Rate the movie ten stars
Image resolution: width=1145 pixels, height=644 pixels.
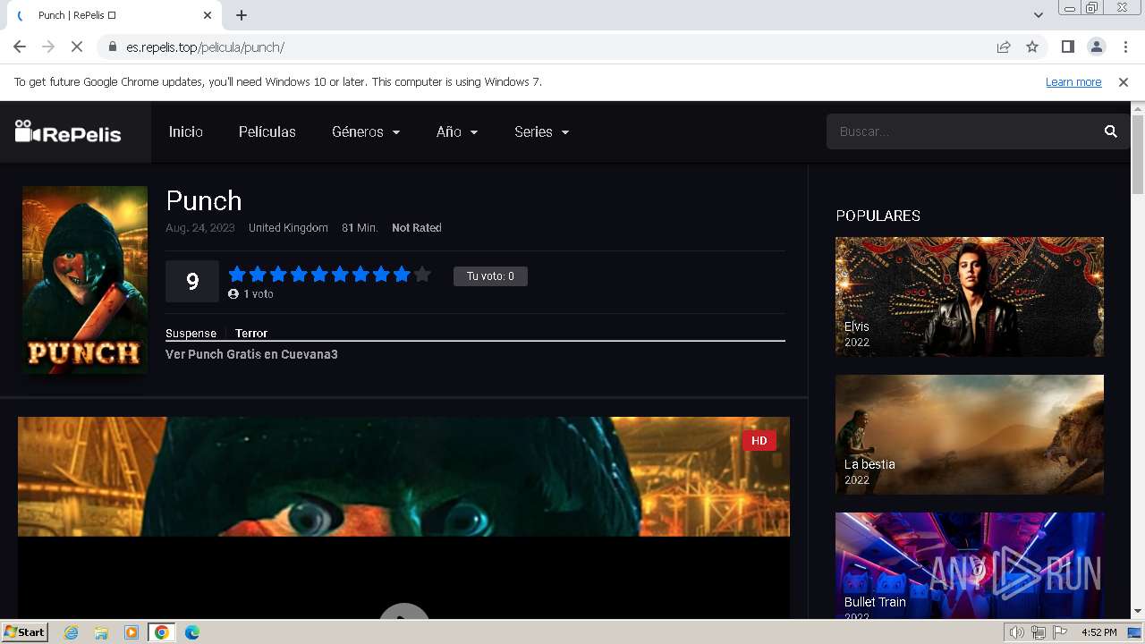[x=422, y=275]
